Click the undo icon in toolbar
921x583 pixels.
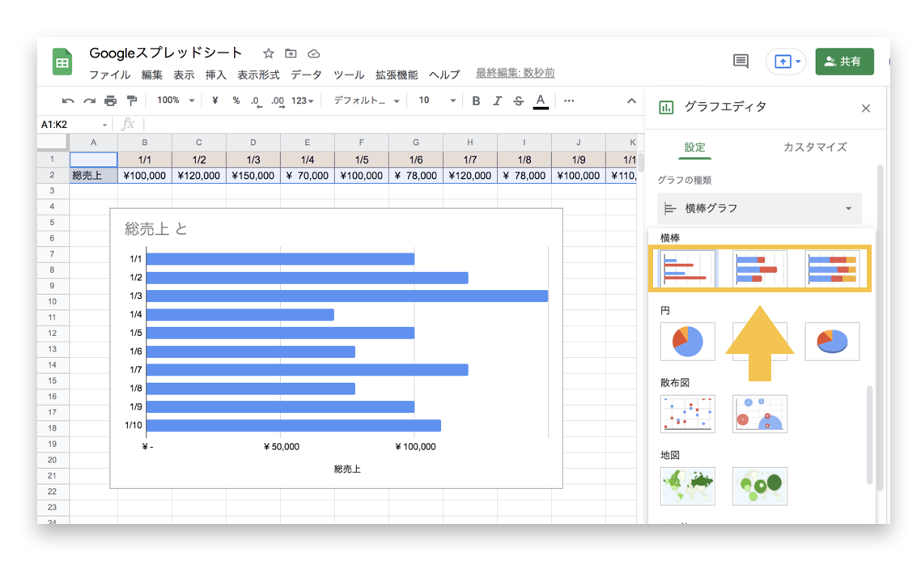[x=68, y=100]
